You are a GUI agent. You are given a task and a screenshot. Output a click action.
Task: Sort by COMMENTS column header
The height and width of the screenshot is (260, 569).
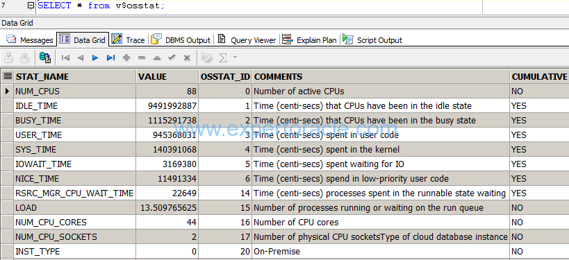click(381, 76)
